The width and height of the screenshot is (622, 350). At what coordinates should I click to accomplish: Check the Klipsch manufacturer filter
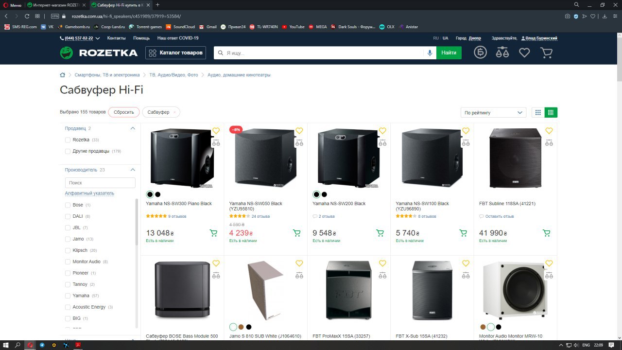point(68,250)
